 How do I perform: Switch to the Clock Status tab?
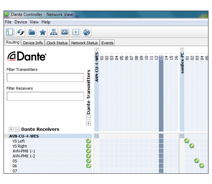point(57,43)
